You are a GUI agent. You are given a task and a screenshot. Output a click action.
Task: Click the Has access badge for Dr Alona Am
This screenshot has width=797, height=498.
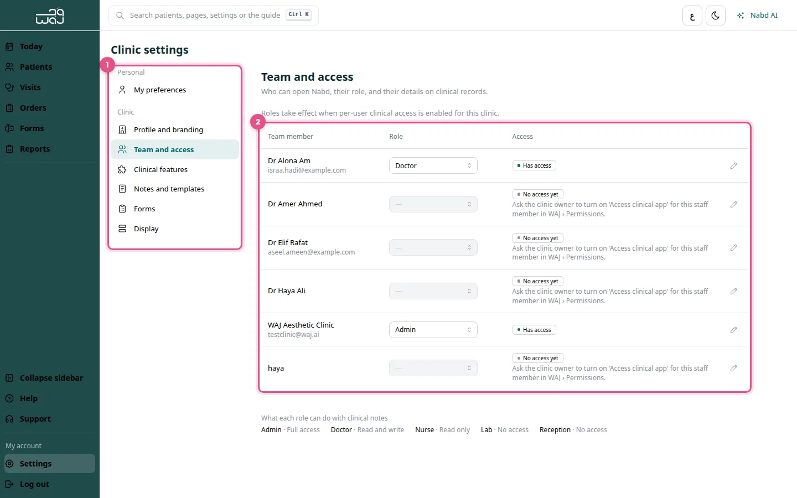pyautogui.click(x=534, y=165)
